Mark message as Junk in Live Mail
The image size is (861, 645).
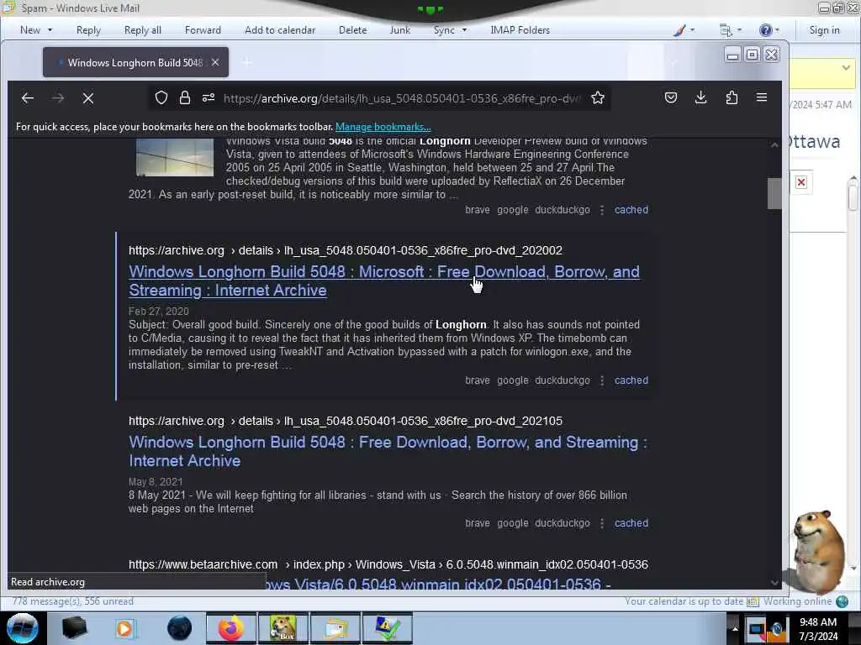pos(399,30)
